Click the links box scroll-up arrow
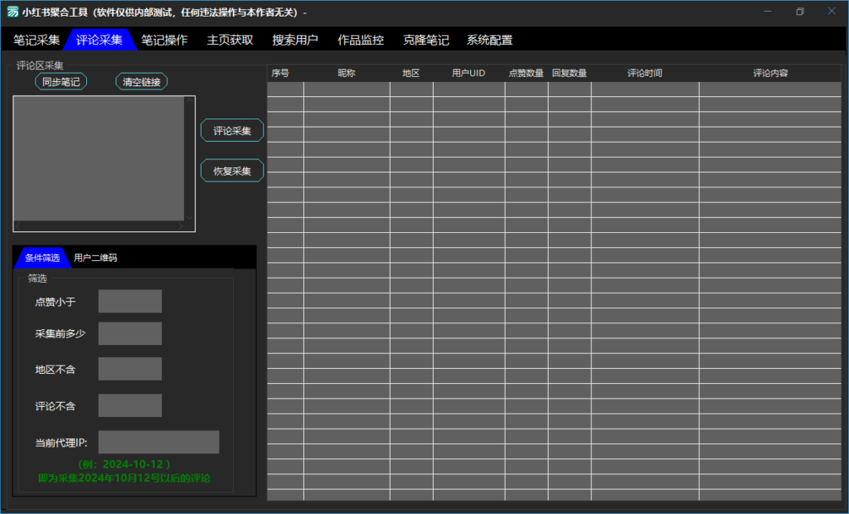The image size is (849, 514). point(189,101)
